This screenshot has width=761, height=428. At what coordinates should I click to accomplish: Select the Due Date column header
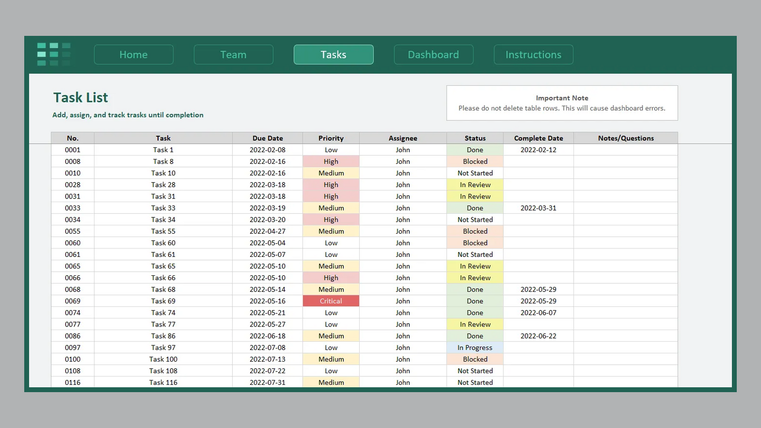click(x=268, y=138)
